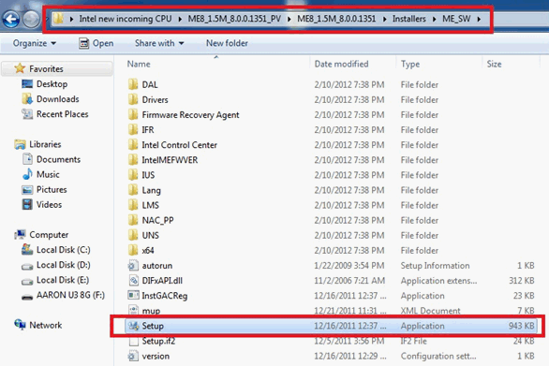Expand the Organize dropdown menu

pyautogui.click(x=35, y=43)
